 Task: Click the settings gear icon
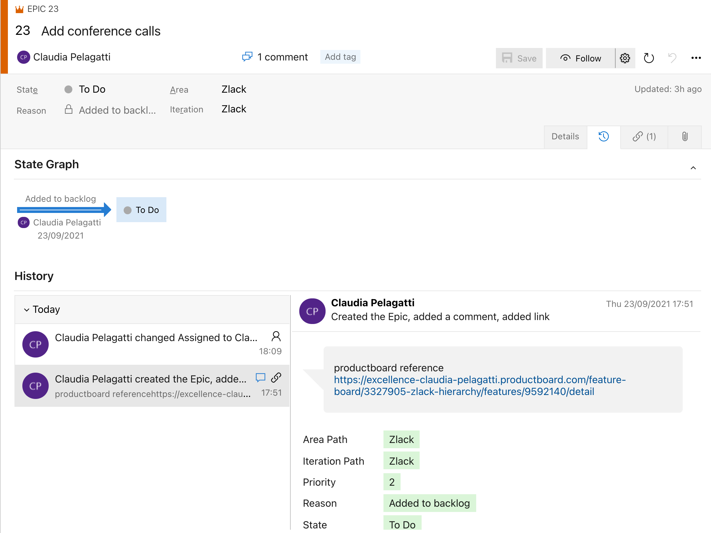pos(625,58)
